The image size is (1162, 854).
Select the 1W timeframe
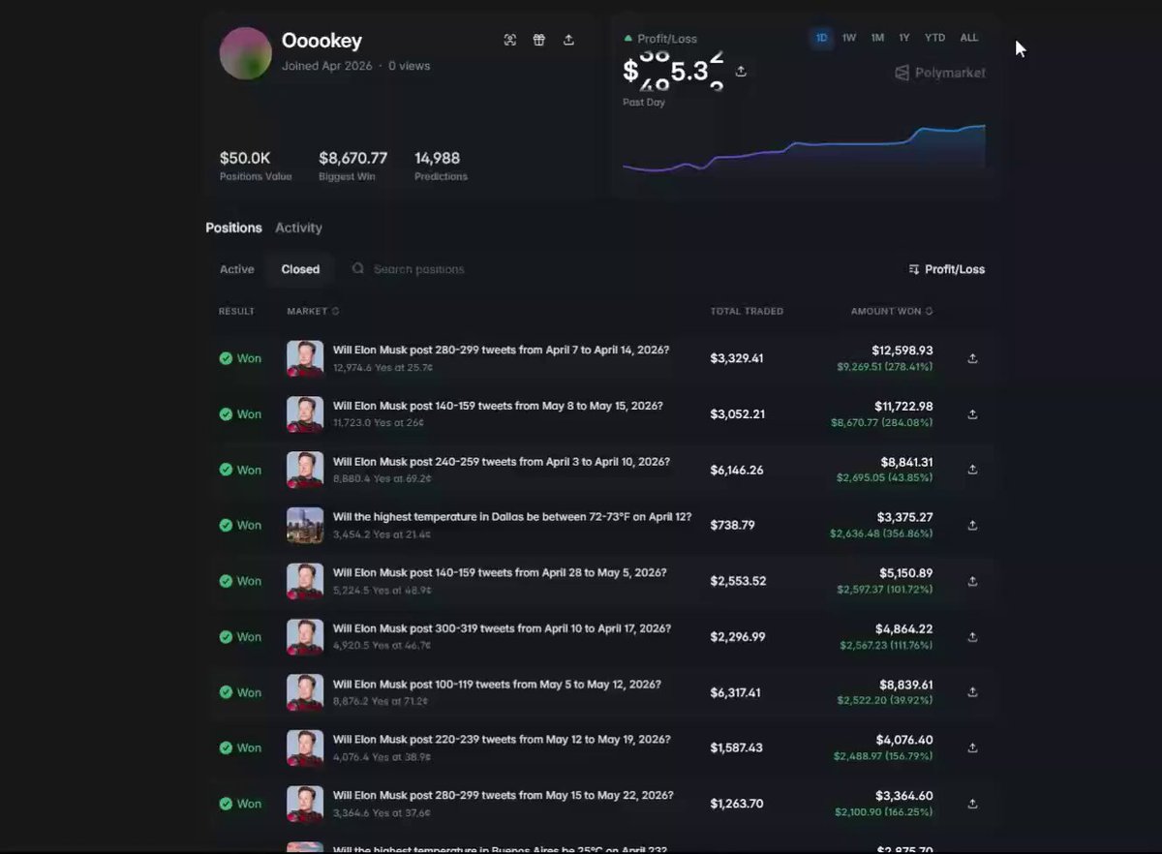(849, 38)
